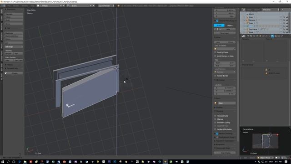Viewport: 291px width, 164px height.
Task: Open the Object Mode dropdown
Action: 266,158
